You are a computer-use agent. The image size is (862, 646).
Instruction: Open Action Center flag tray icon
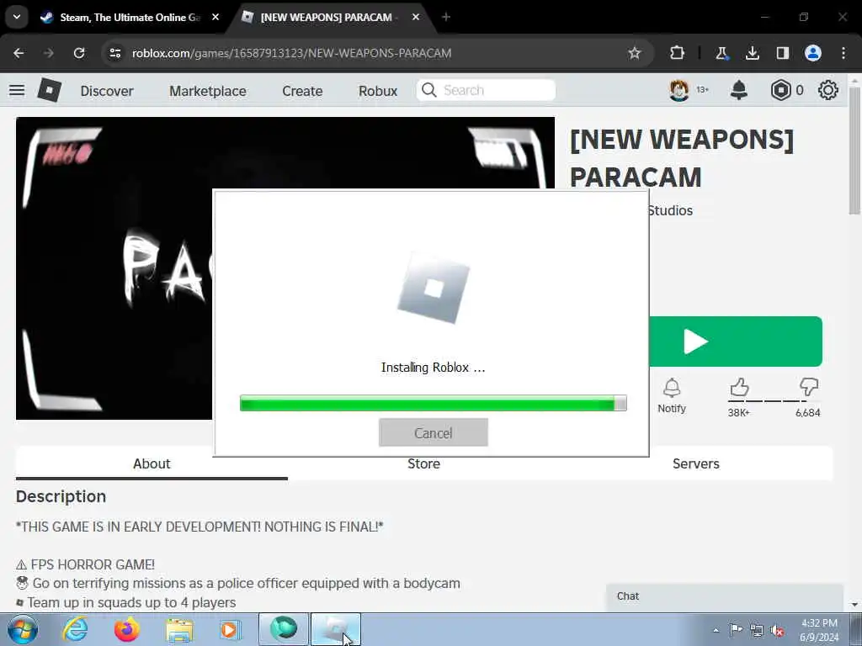tap(736, 630)
